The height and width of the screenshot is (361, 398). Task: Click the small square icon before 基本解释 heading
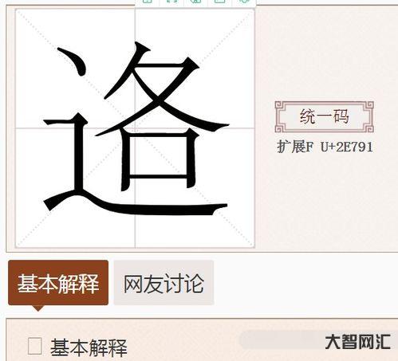pyautogui.click(x=35, y=346)
